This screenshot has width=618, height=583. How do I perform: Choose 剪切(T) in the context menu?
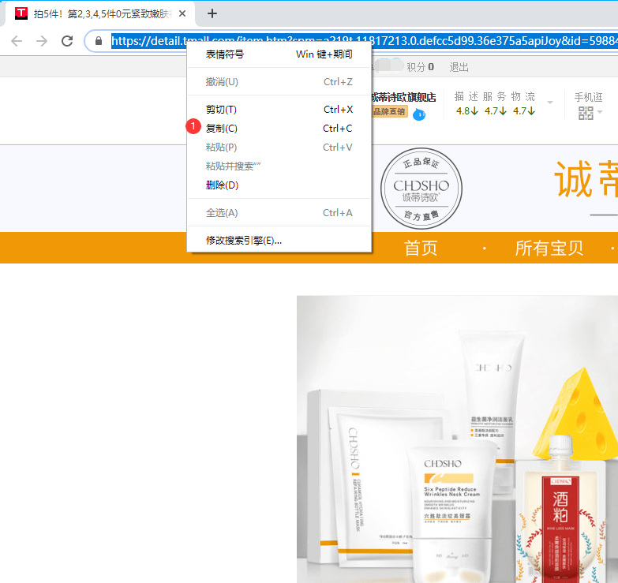[279, 110]
